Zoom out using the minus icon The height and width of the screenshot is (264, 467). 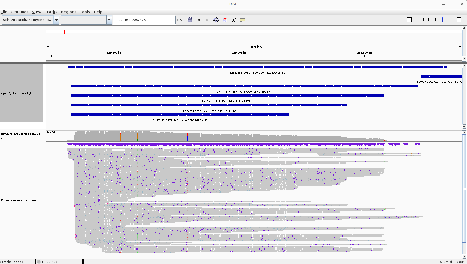point(409,20)
